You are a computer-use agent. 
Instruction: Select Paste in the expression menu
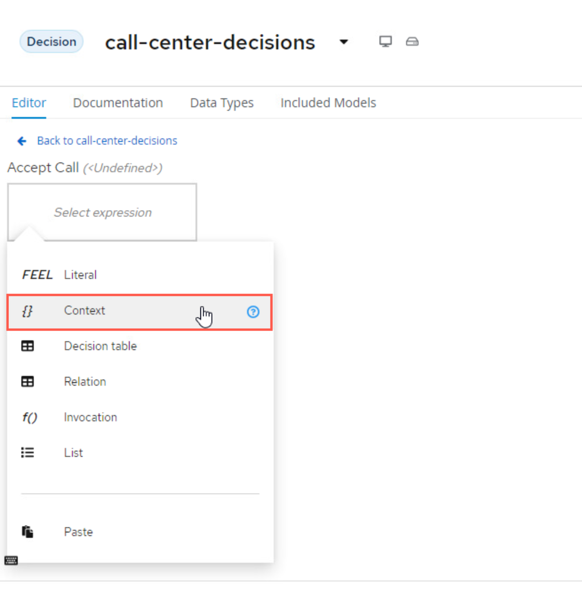coord(140,532)
